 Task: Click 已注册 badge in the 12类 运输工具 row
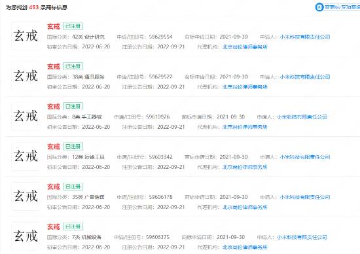tap(73, 147)
